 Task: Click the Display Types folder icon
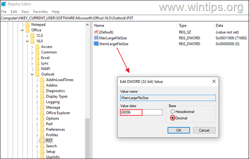coord(42,97)
